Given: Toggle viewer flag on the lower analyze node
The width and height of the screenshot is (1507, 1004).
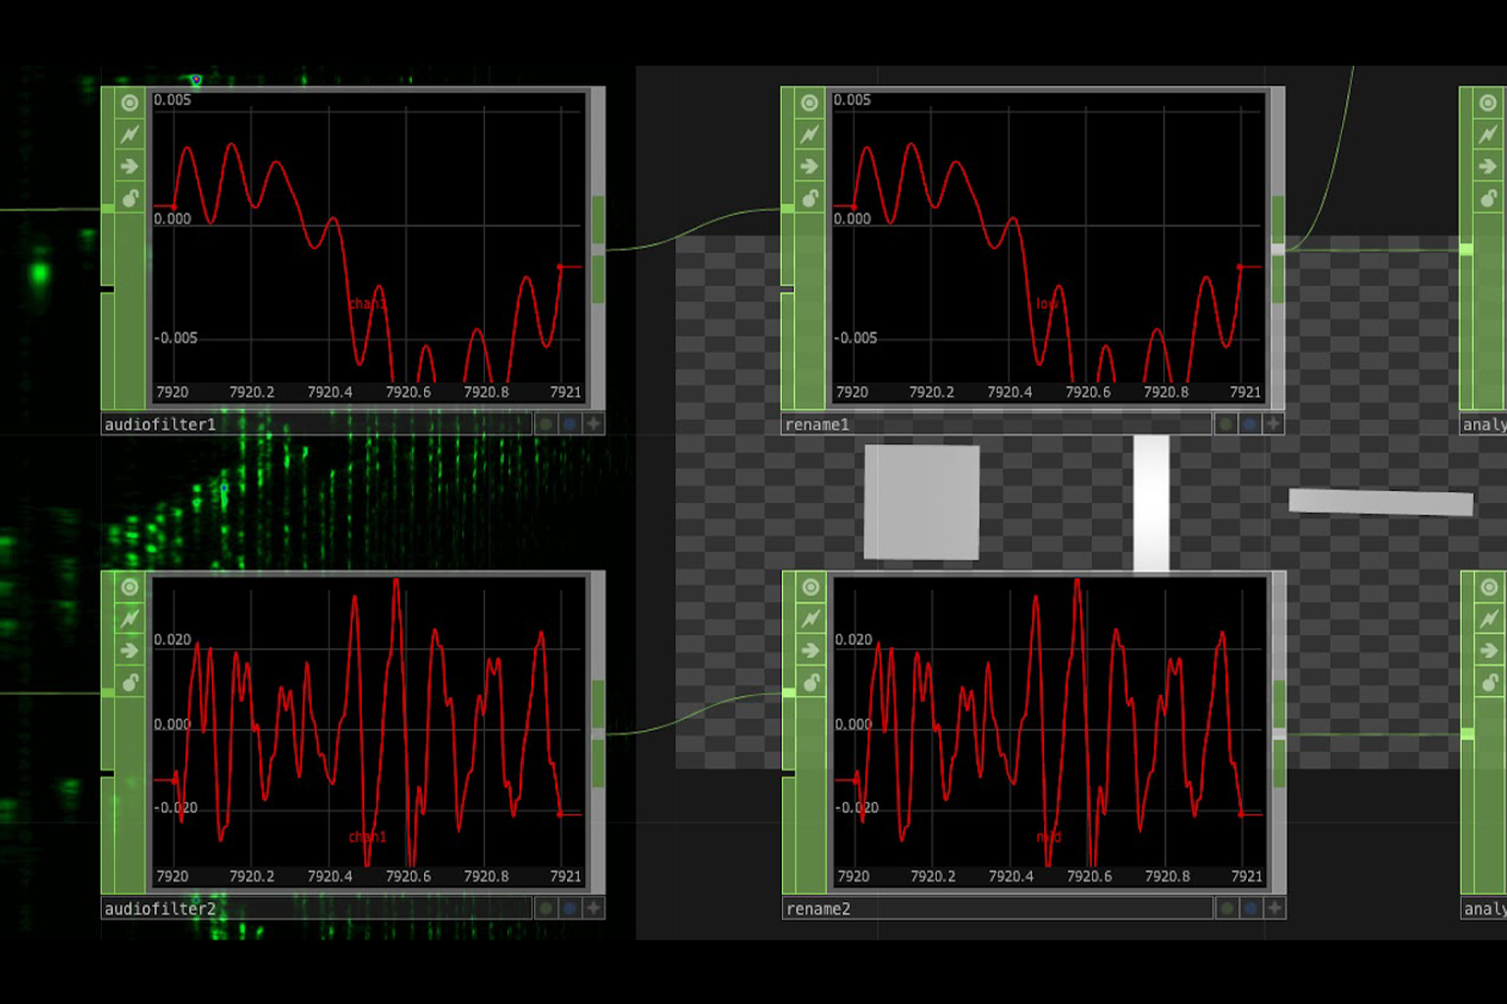Looking at the screenshot, I should point(1489,586).
